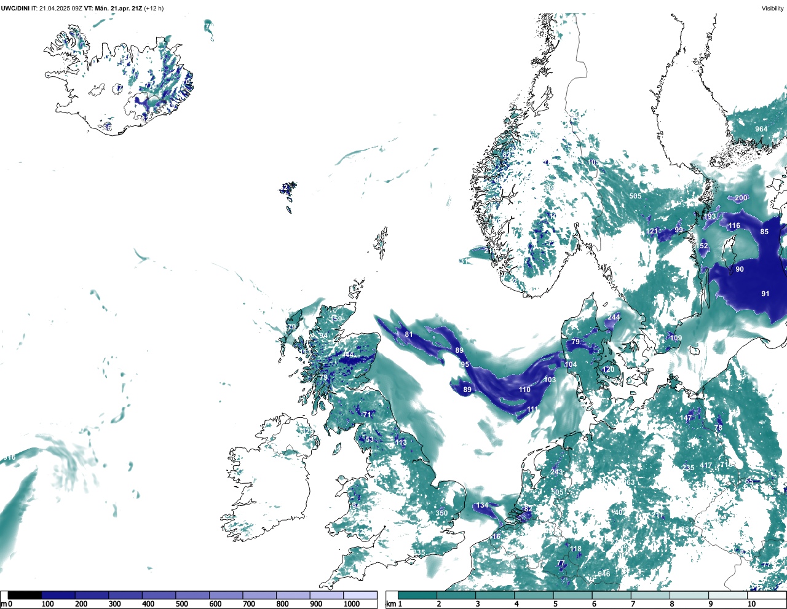
Task: Click the '10' tick on kilometre scale
Action: 751,604
